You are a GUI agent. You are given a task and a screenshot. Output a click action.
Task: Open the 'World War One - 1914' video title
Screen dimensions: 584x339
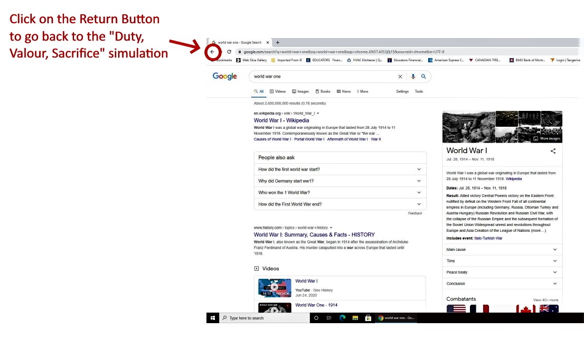316,305
